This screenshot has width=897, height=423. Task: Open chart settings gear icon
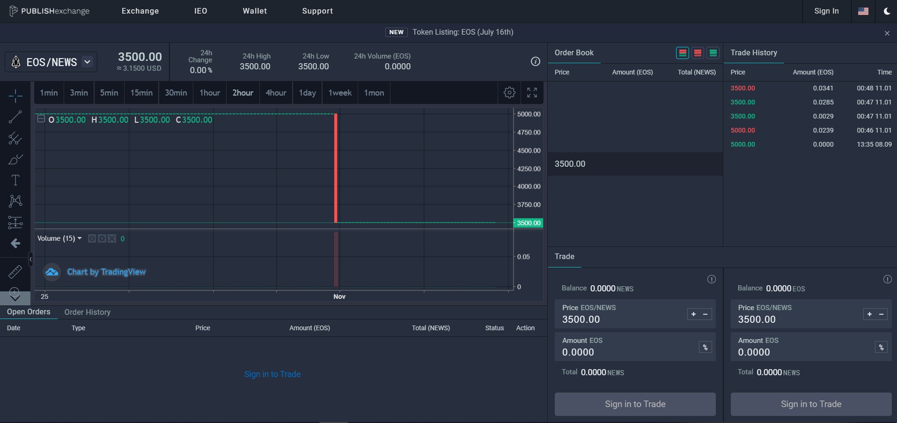tap(510, 93)
